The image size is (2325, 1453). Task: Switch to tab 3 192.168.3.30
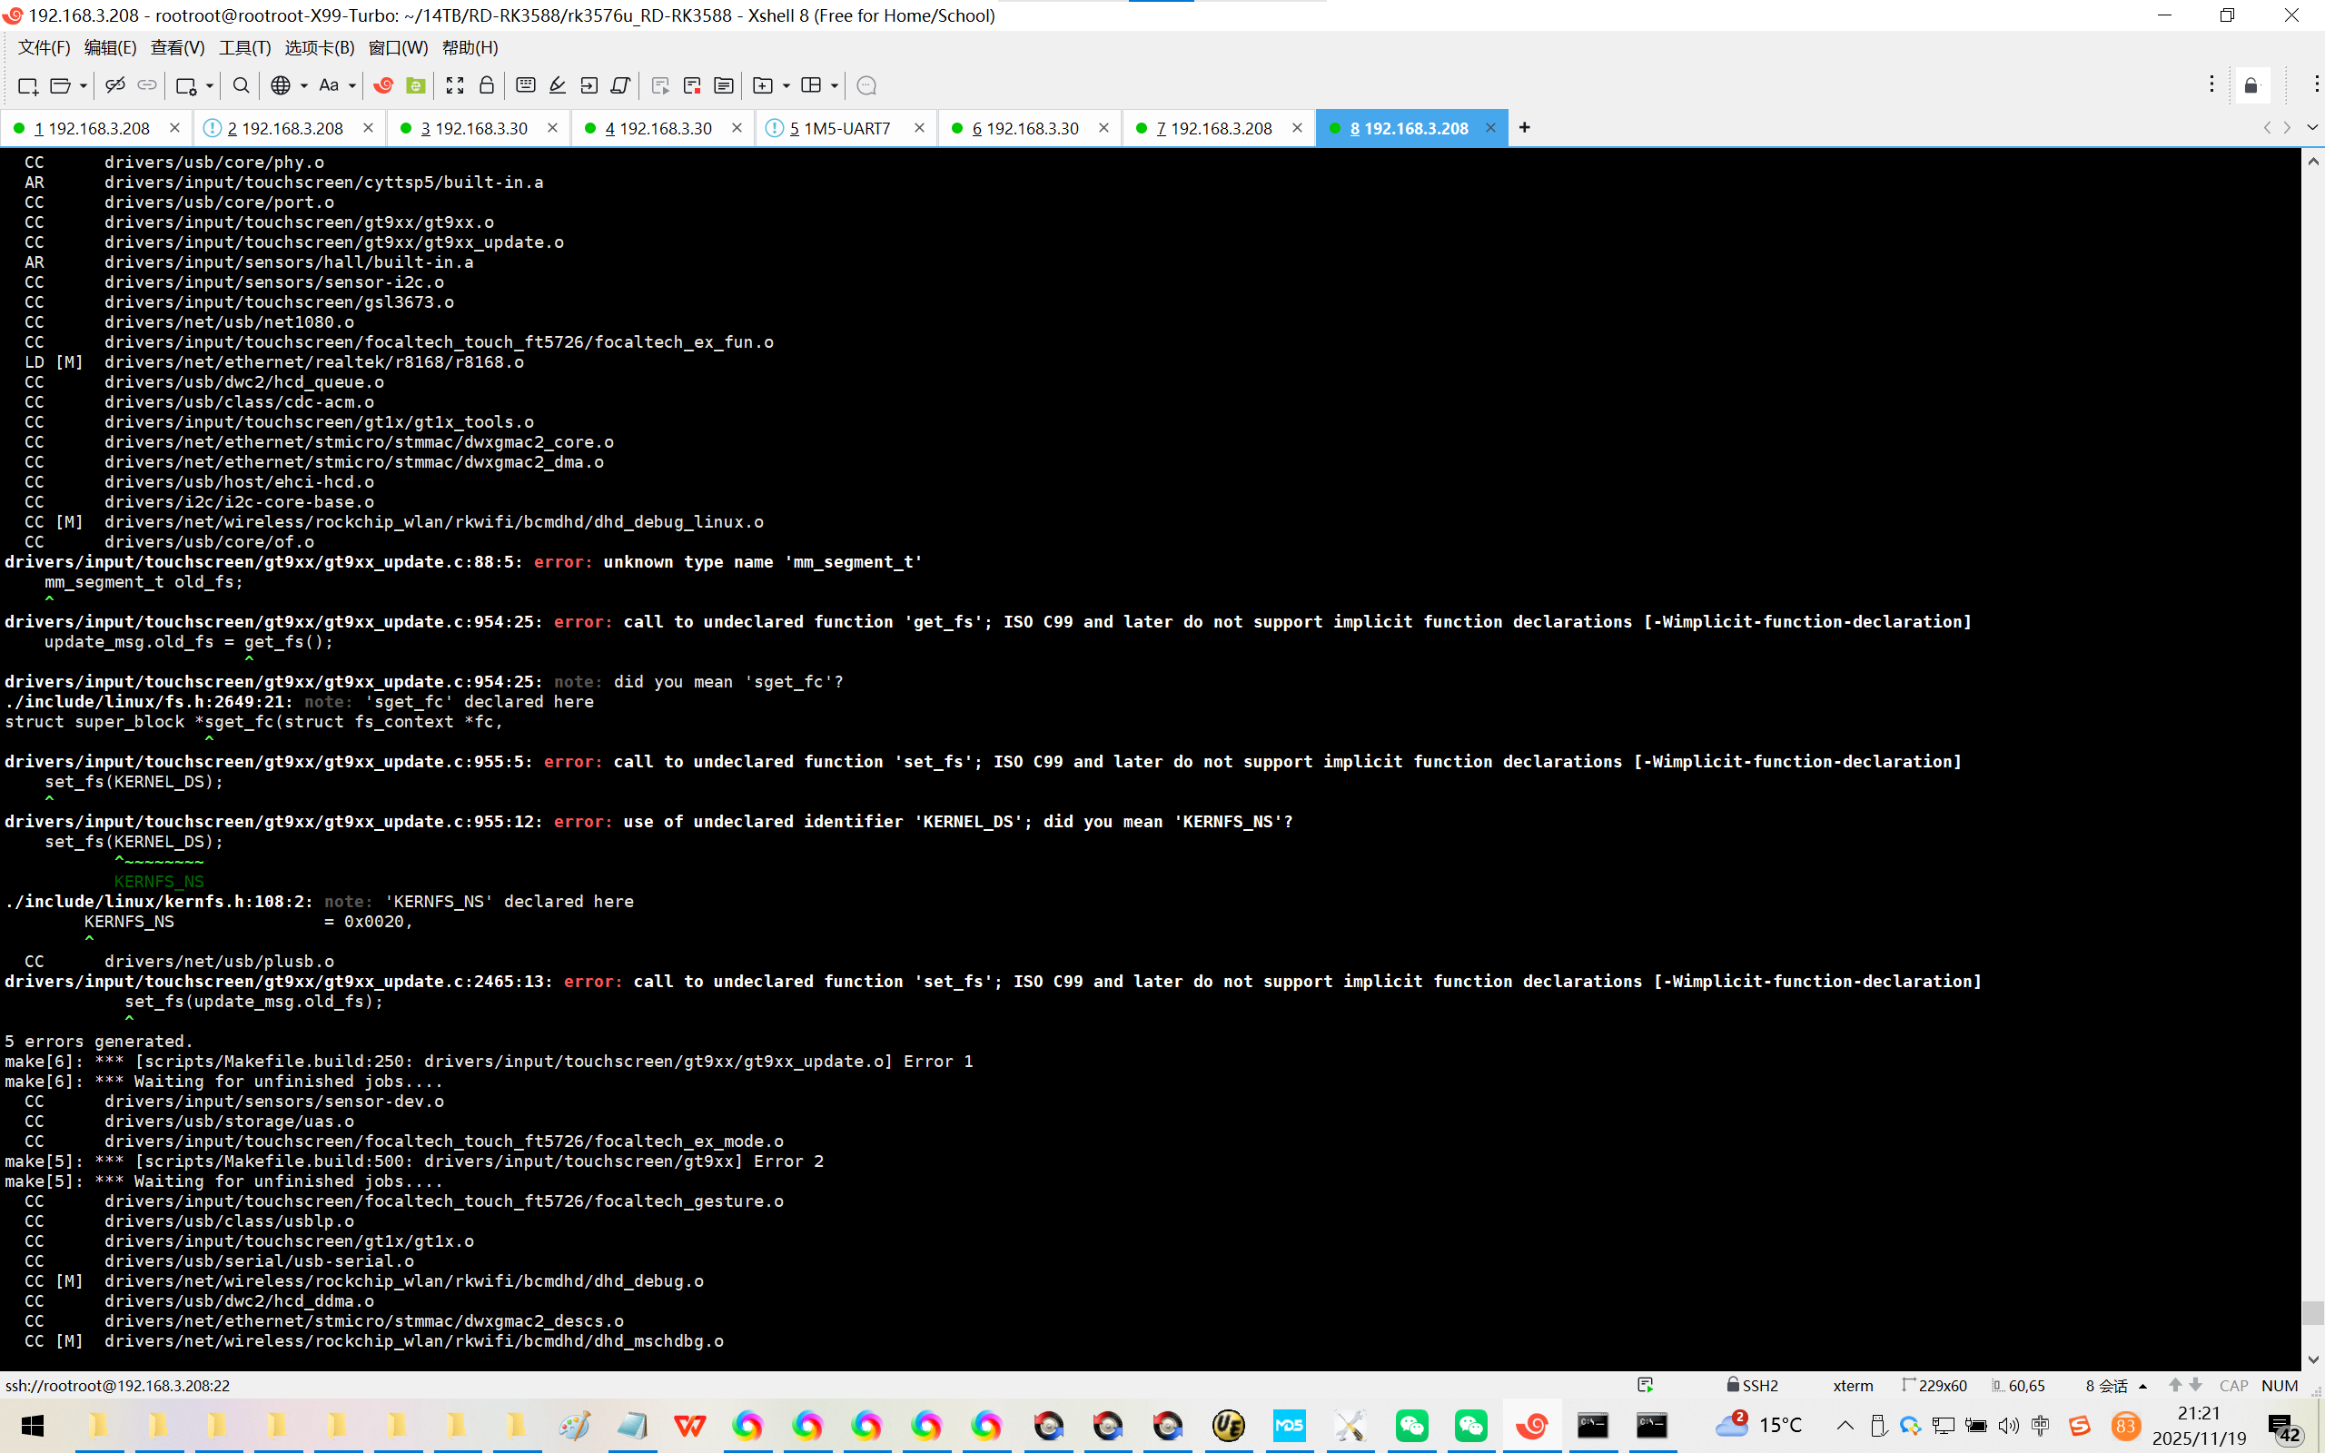click(x=474, y=128)
